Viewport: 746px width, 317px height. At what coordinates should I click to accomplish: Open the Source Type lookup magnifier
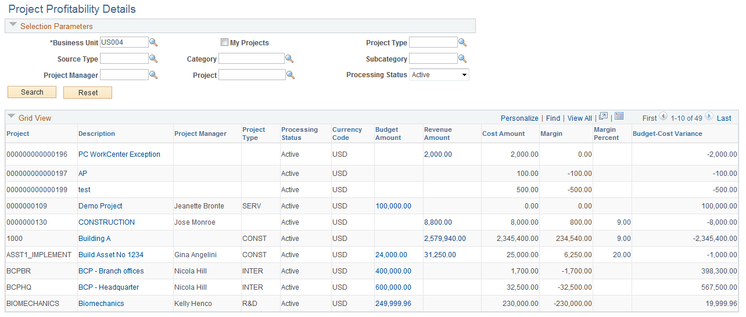pyautogui.click(x=153, y=59)
